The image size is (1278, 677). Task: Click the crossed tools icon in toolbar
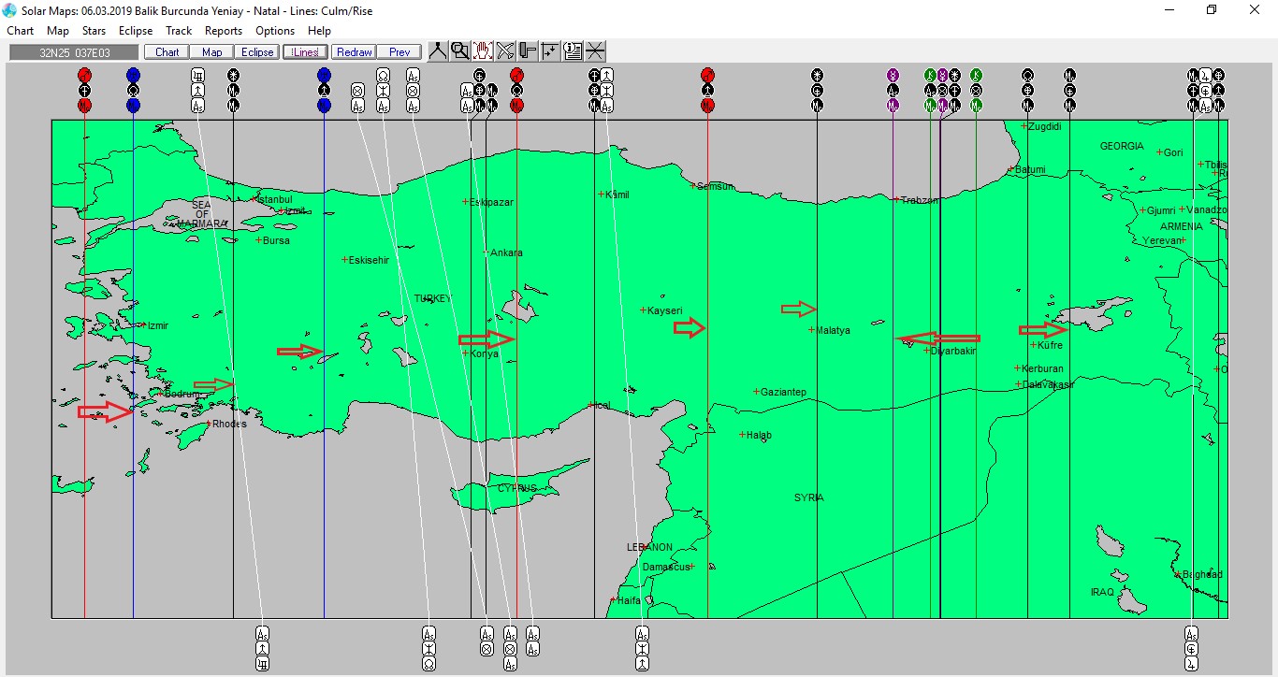505,51
